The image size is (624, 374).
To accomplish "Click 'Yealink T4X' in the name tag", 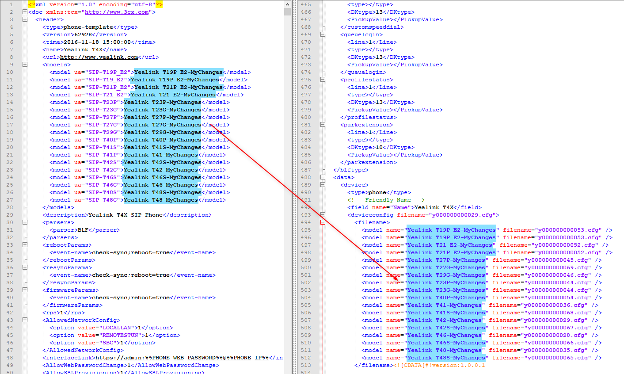I will point(83,50).
